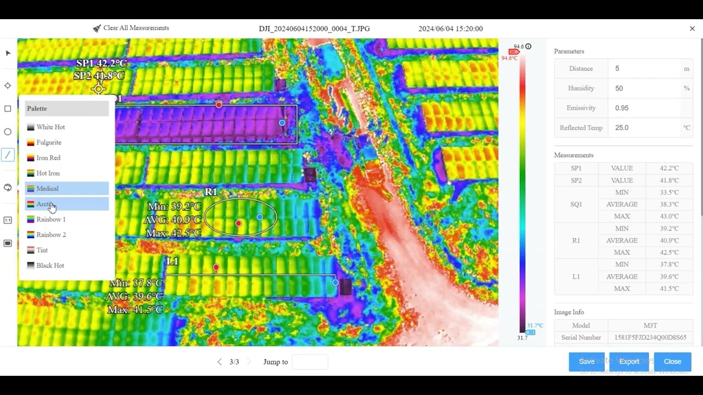
Task: Edit the Humidity value field
Action: point(645,88)
